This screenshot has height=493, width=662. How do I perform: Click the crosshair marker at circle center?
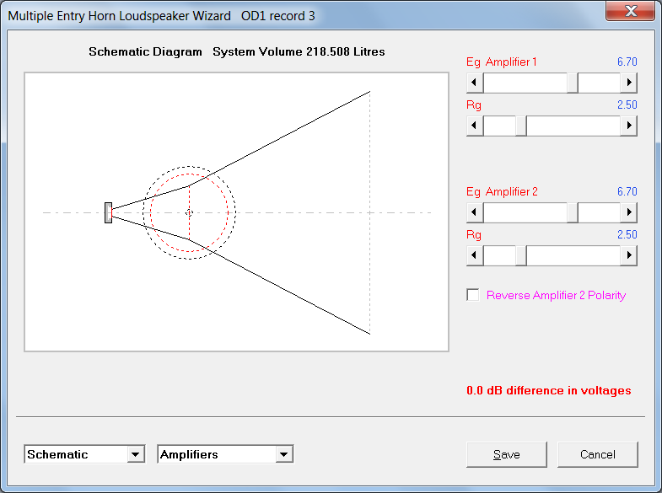tap(189, 213)
